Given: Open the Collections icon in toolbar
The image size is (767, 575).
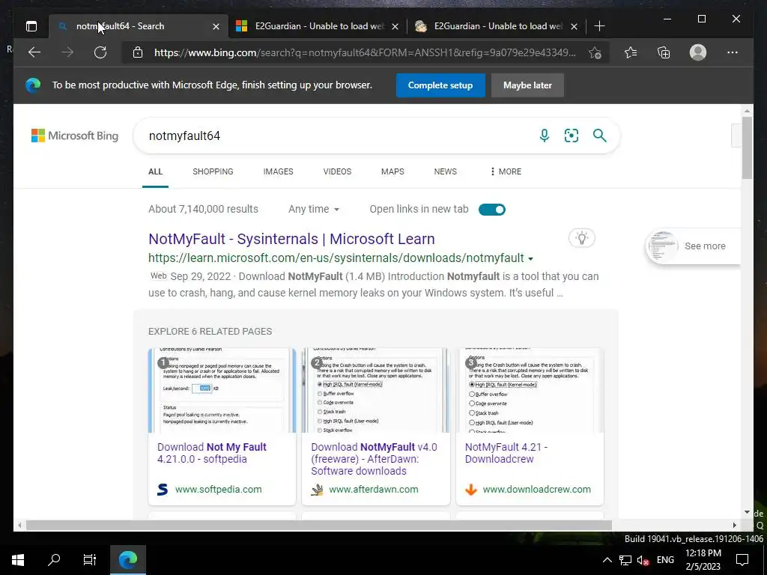Looking at the screenshot, I should 664,52.
